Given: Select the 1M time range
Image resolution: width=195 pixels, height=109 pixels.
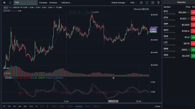Looking at the screenshot, I should pos(14,106).
